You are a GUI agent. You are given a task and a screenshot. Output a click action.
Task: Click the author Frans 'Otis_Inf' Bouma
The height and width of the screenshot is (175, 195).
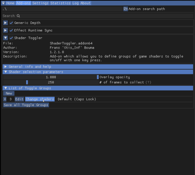tap(72, 48)
